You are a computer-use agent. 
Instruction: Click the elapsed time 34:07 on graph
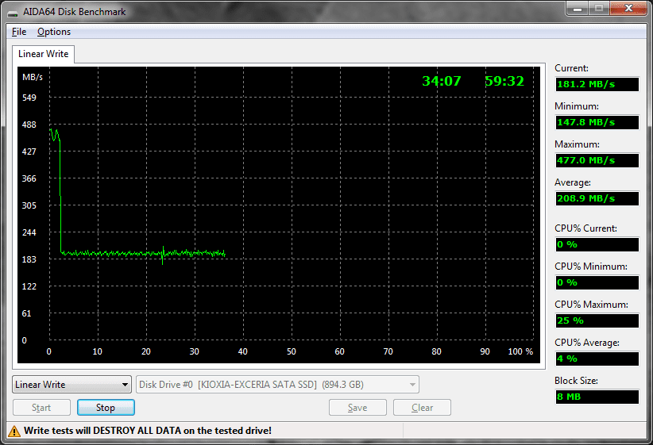[x=441, y=81]
